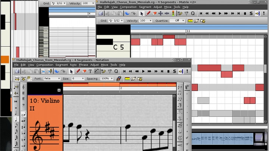Click the colorful icon right of Spacing dropdown

coord(119,79)
